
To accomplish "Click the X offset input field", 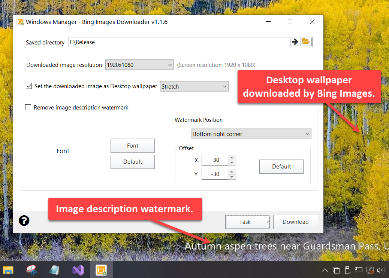I will 215,160.
